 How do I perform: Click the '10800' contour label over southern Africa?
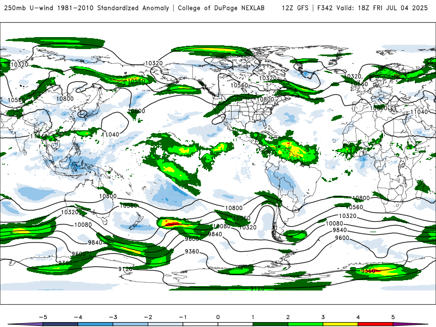[x=361, y=198]
